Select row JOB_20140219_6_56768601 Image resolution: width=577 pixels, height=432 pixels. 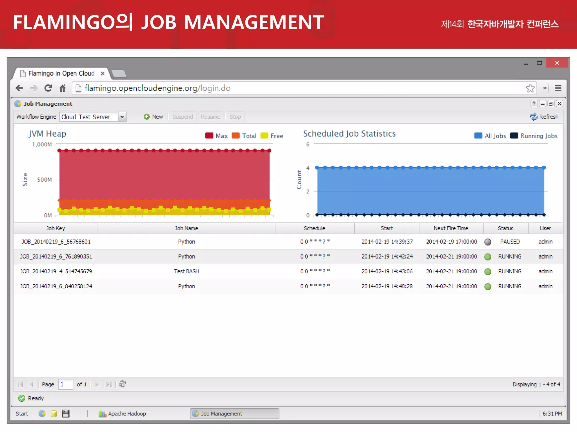pyautogui.click(x=288, y=242)
